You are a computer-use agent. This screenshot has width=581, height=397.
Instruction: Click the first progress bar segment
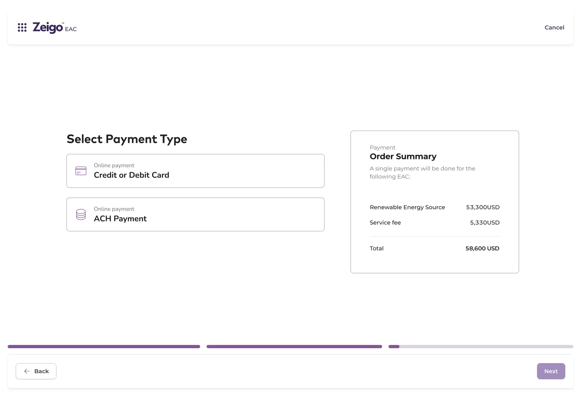(x=104, y=347)
